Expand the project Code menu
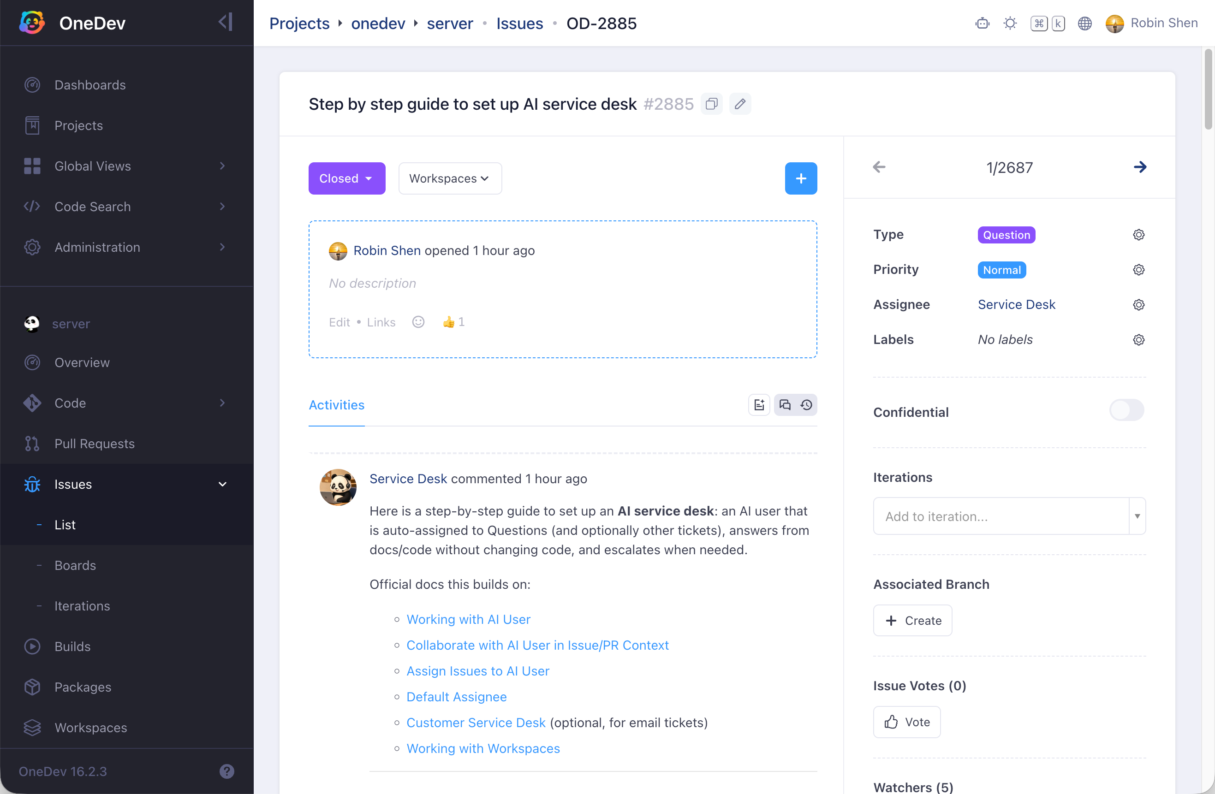 (126, 403)
